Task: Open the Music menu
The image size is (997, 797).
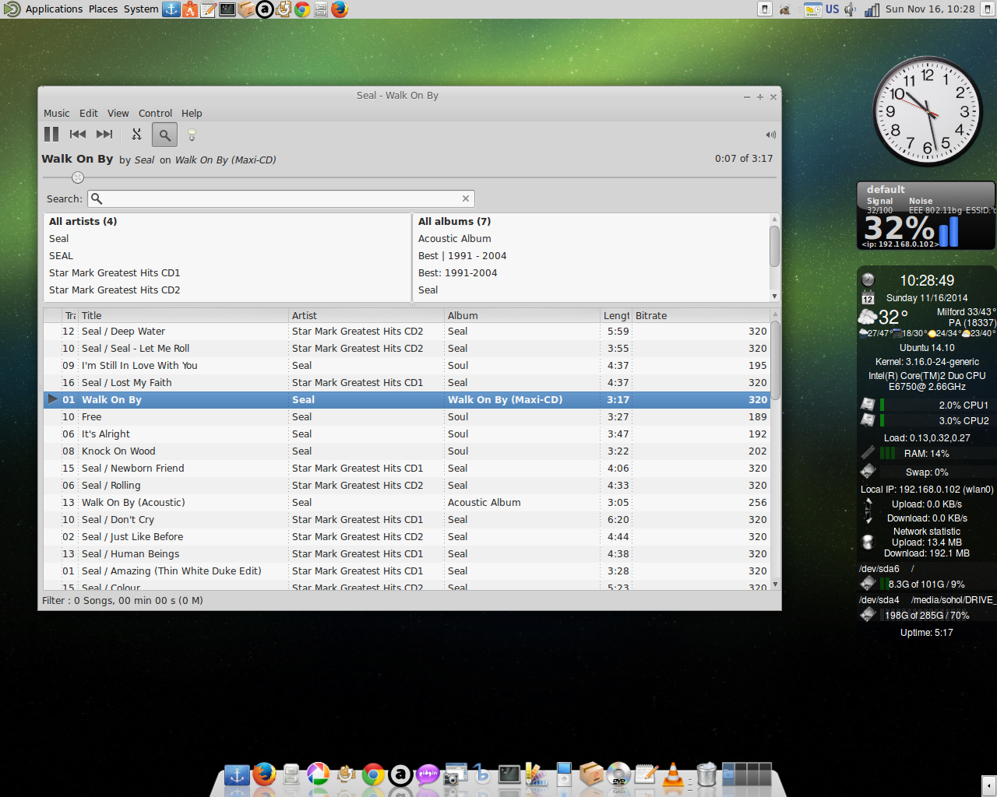Action: (x=57, y=114)
